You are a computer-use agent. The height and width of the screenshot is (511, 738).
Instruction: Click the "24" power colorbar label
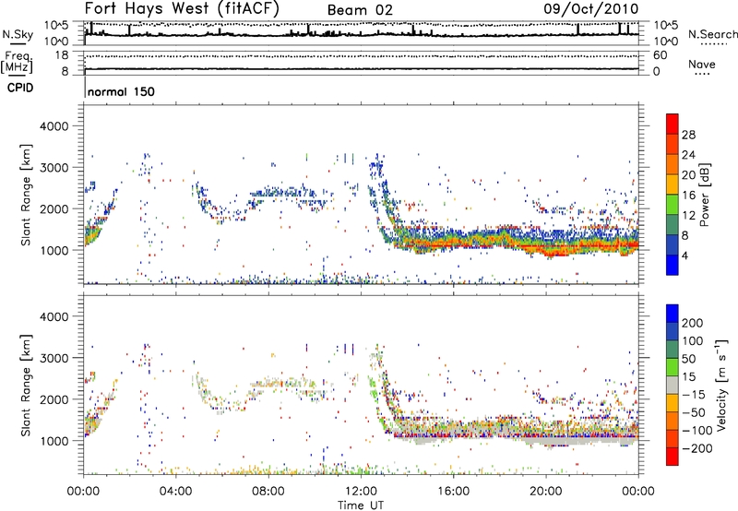point(688,155)
